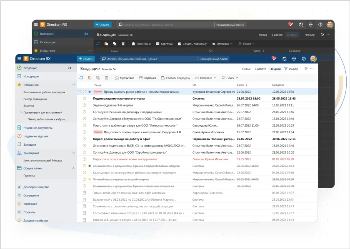Click the Создать button
Screen dimensions: 350x249
pos(86,59)
